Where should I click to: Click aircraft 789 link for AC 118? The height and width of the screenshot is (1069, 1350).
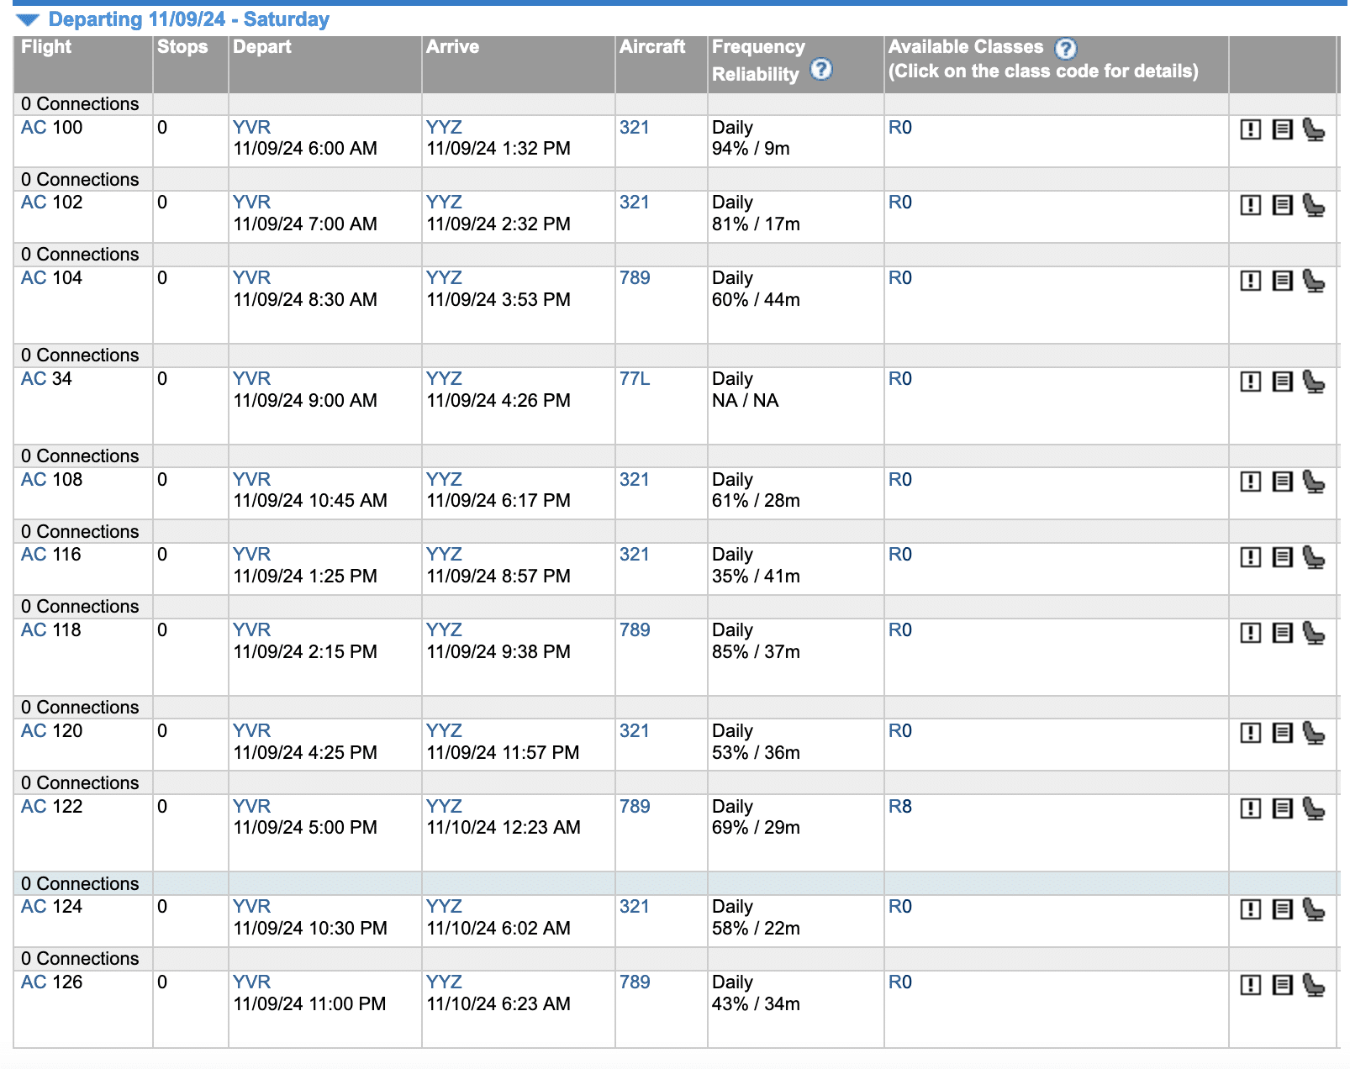click(x=635, y=630)
